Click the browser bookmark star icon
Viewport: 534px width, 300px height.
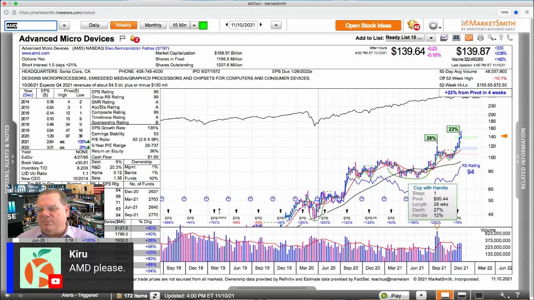click(x=516, y=12)
